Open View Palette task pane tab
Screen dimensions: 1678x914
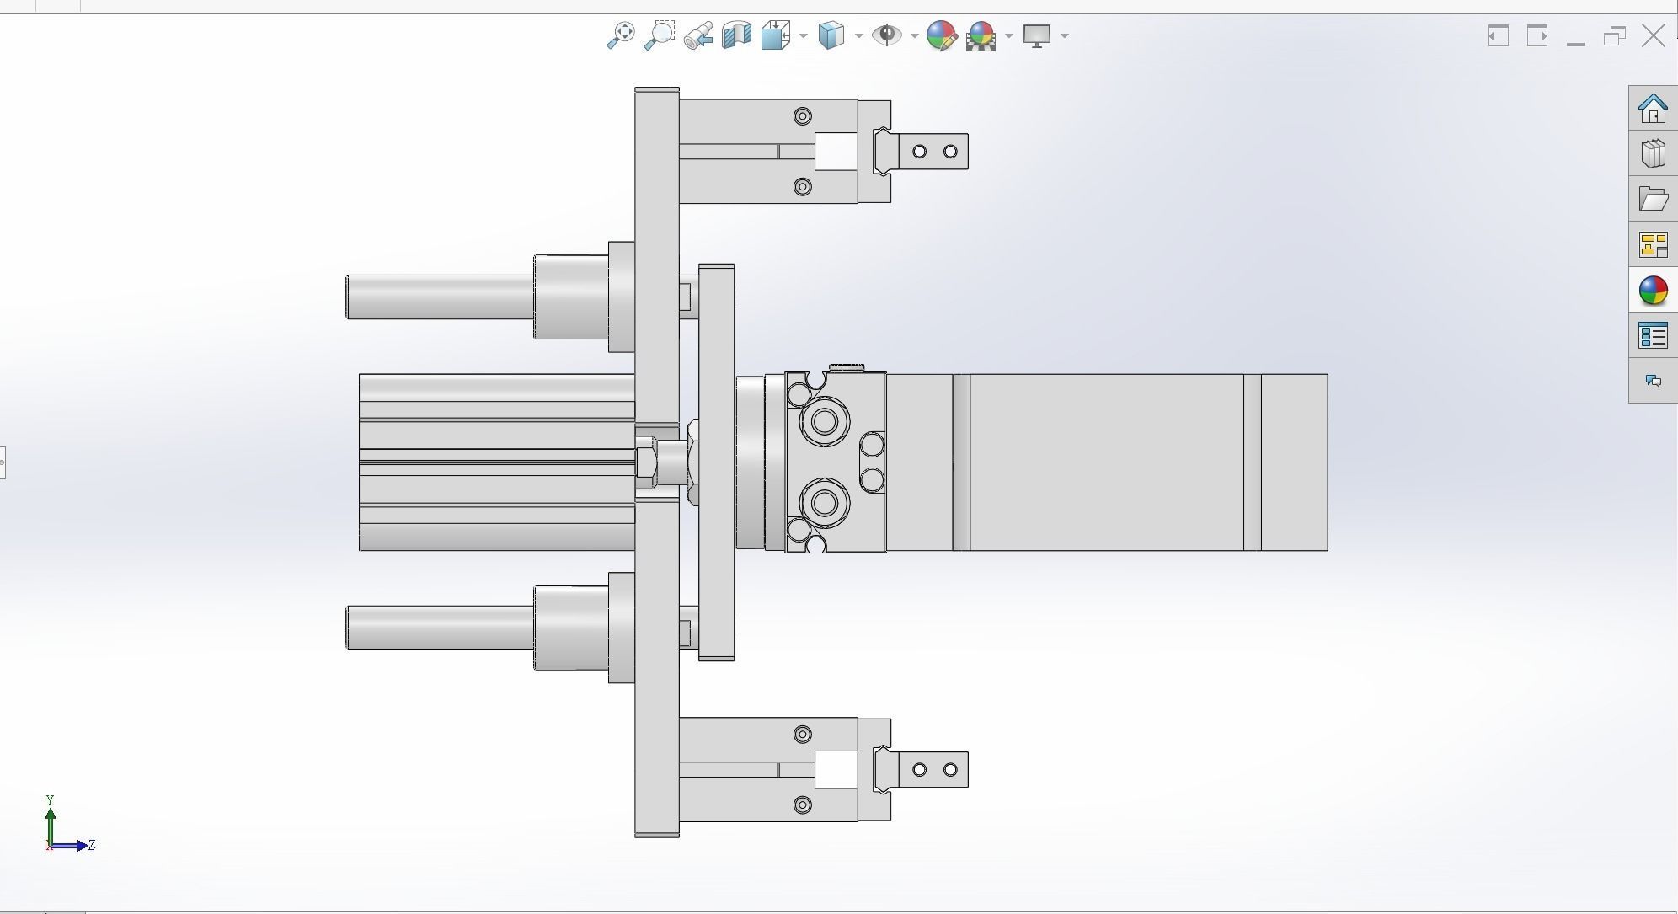[1653, 245]
